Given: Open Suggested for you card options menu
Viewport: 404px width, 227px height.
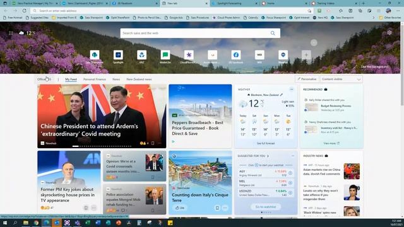Looking at the screenshot, I should tap(293, 156).
